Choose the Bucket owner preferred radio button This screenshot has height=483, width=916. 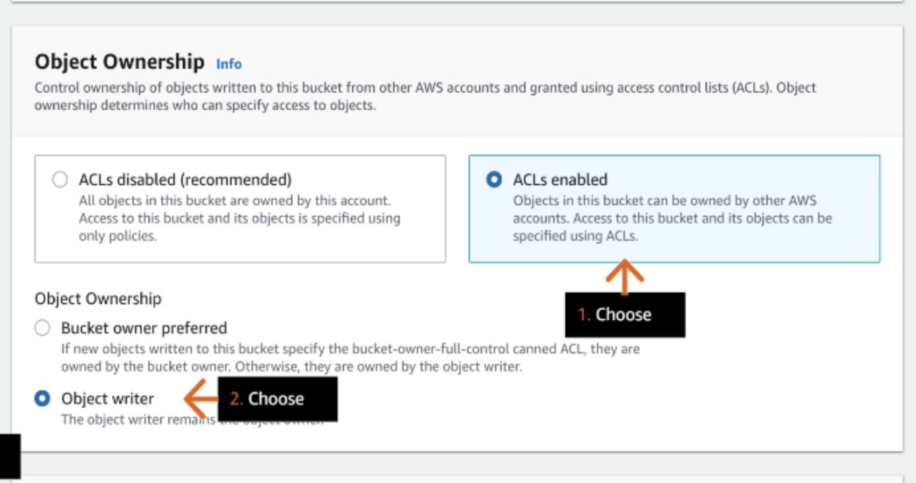[42, 328]
